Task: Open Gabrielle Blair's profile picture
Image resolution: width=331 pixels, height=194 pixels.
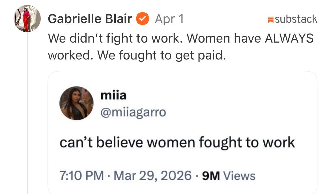Action: pos(27,19)
